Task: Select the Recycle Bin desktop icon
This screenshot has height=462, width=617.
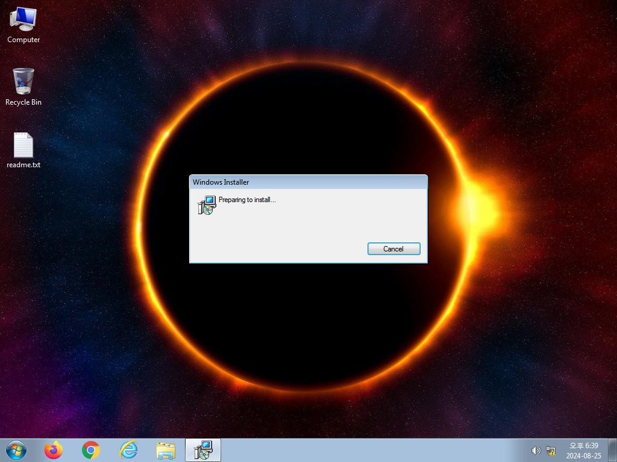Action: [23, 87]
